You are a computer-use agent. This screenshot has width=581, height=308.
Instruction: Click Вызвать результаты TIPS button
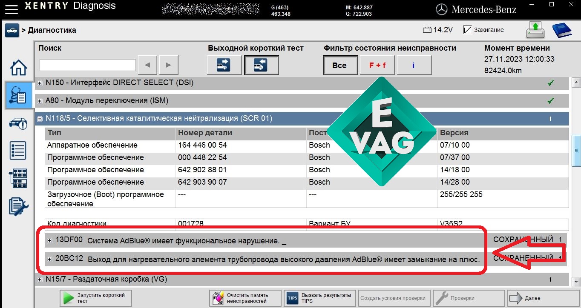coord(319,298)
